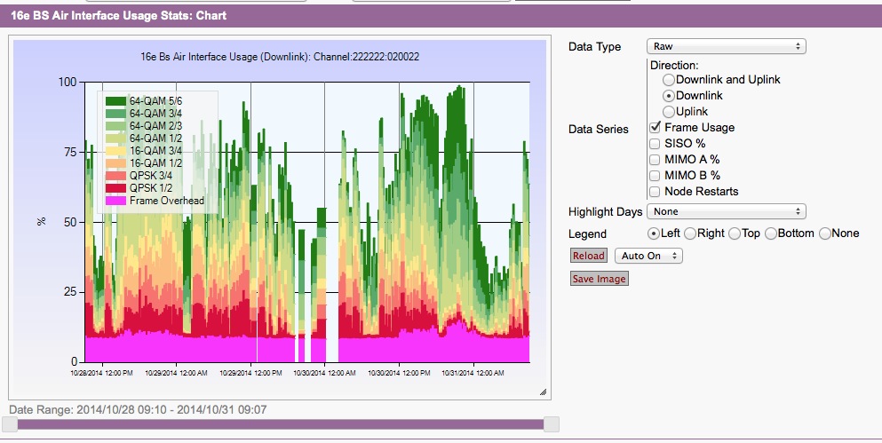Click the chart resize grip icon
The width and height of the screenshot is (882, 443).
543,392
